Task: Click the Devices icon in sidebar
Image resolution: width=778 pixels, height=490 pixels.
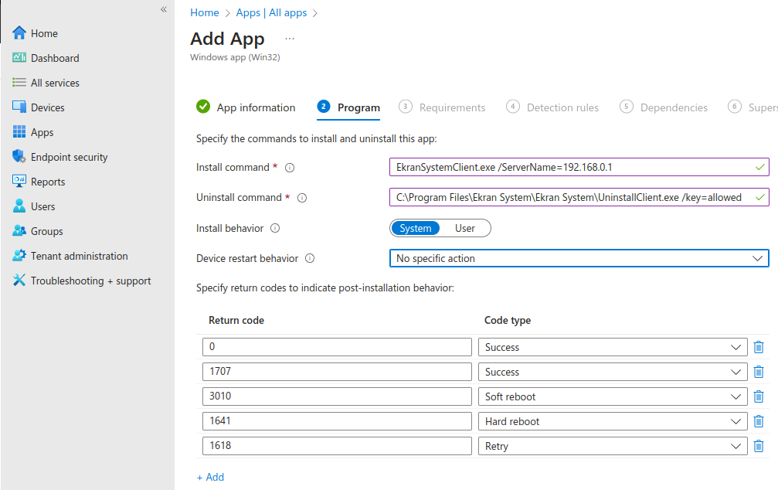Action: pyautogui.click(x=19, y=107)
